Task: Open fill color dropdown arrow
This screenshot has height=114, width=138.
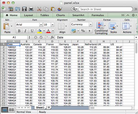Action: point(44,31)
